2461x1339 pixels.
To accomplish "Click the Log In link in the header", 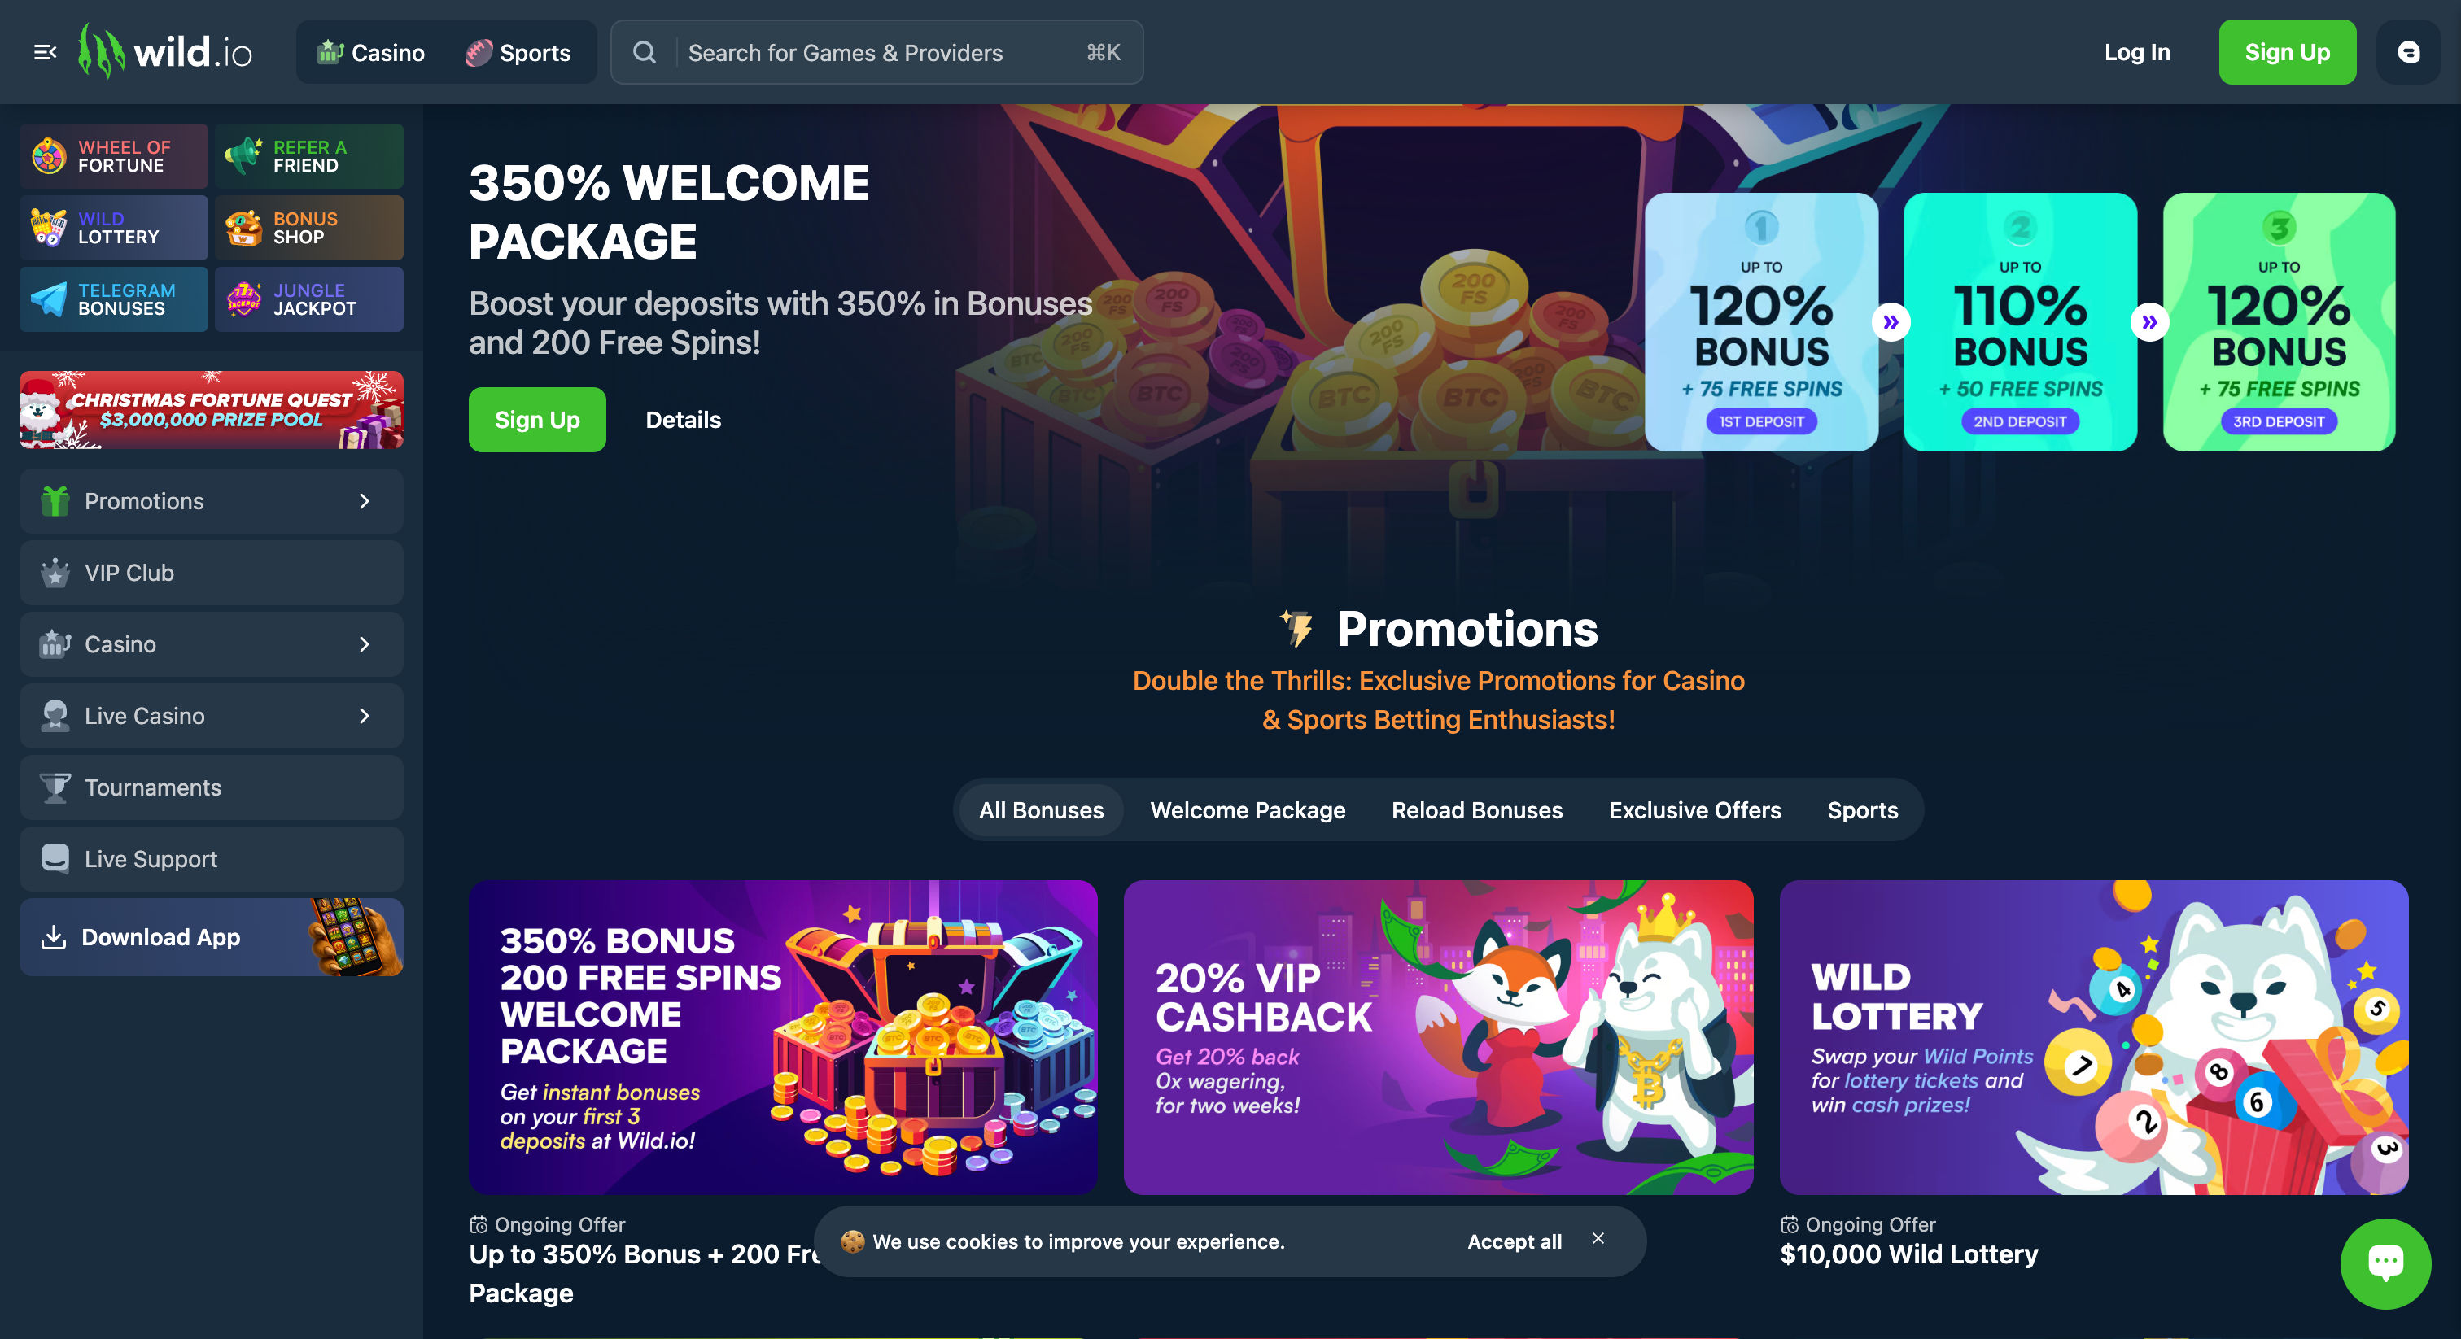I will (x=2136, y=53).
